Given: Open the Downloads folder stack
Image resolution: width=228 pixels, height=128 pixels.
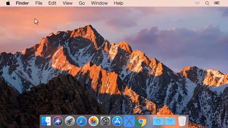Looking at the screenshot, I should 158,121.
